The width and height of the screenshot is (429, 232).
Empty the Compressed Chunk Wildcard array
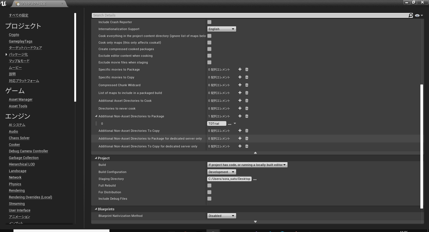pyautogui.click(x=247, y=85)
